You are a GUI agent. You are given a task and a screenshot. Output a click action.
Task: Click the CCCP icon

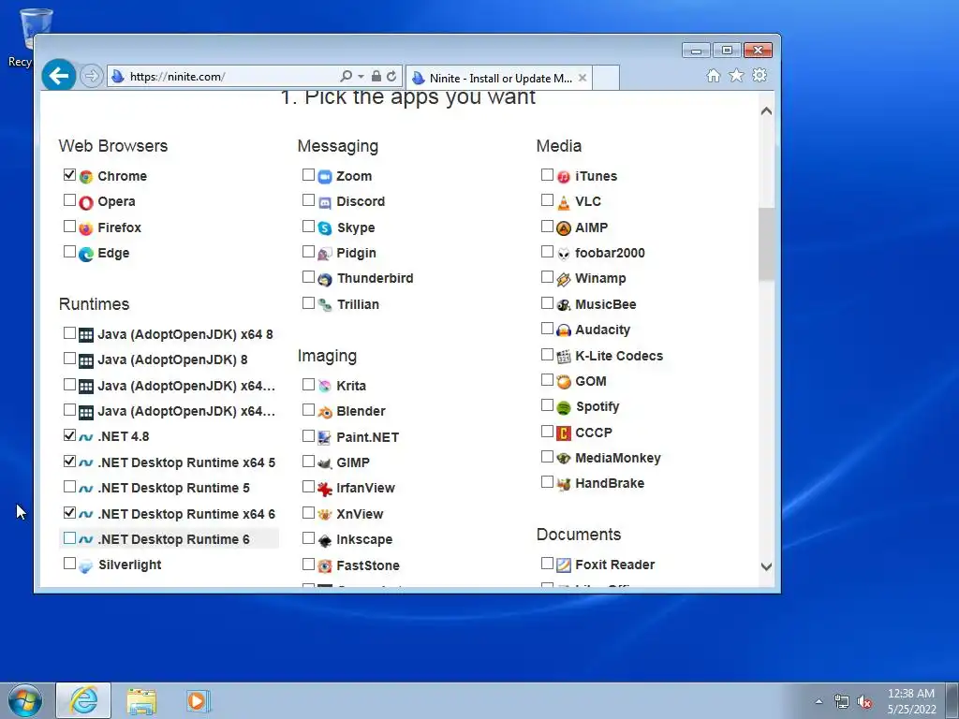(x=563, y=433)
